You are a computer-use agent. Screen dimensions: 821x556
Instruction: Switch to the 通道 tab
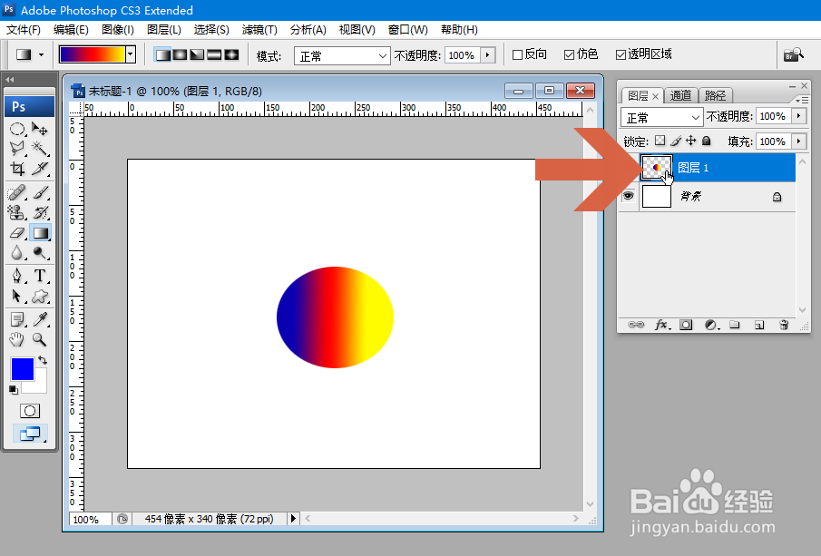[681, 95]
